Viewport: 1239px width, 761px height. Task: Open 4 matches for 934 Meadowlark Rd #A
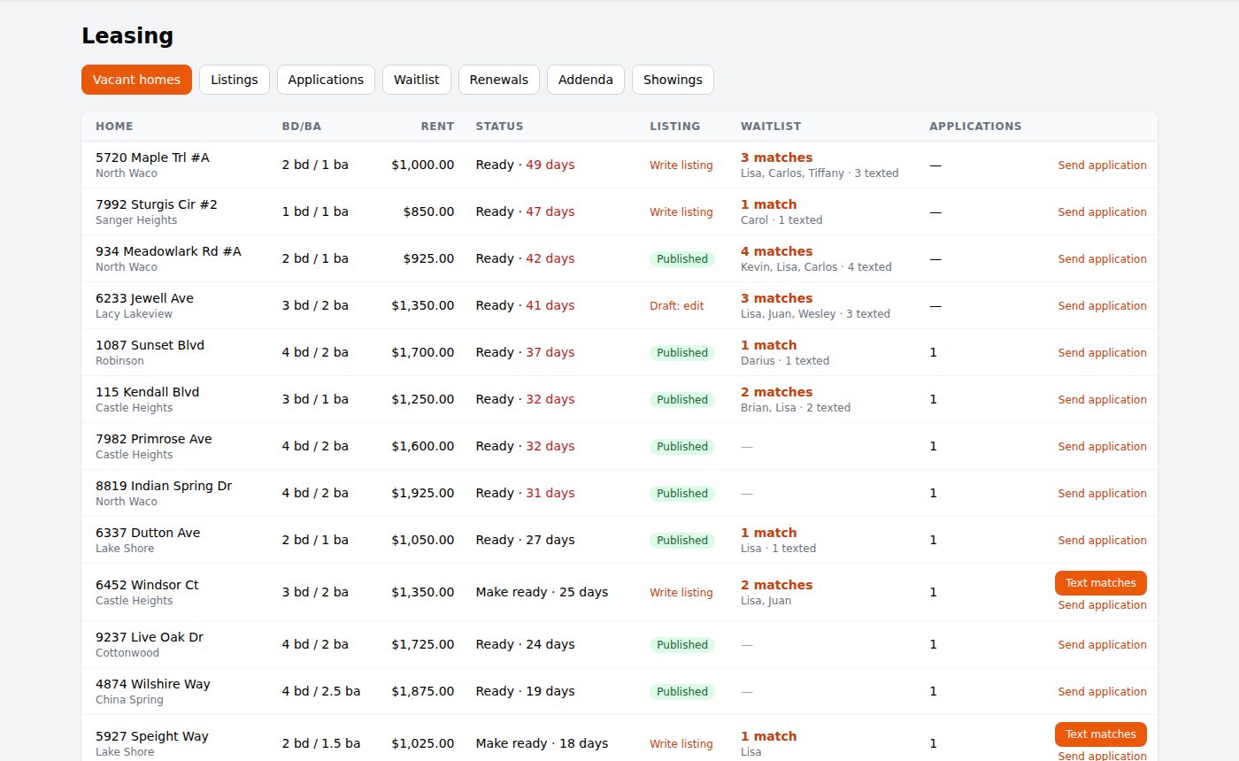point(776,251)
